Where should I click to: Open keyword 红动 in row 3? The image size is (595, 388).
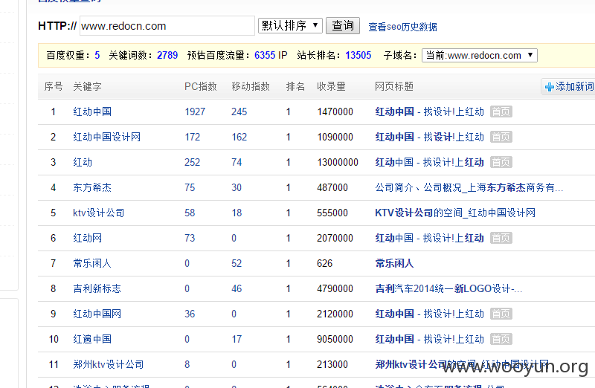point(83,162)
